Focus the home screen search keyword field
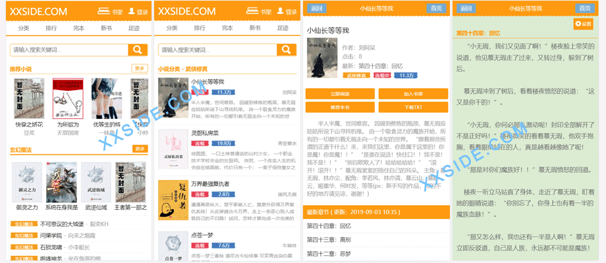606x263 pixels. click(x=69, y=50)
